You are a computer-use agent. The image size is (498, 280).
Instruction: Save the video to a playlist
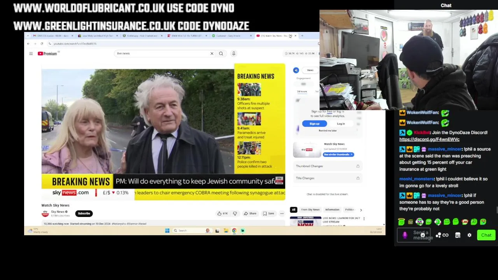(268, 213)
